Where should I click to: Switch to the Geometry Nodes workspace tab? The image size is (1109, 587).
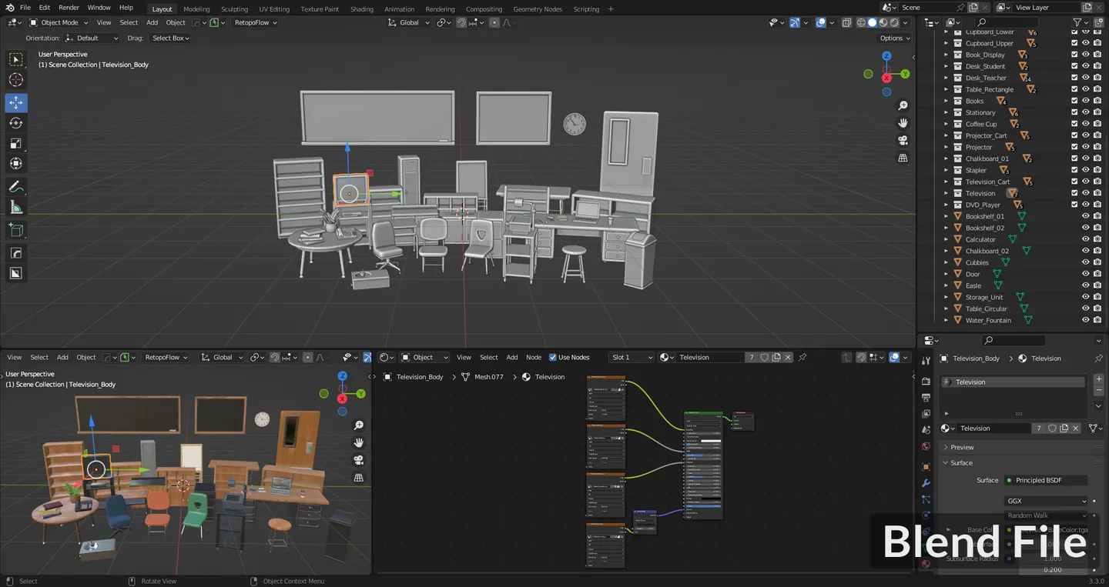click(538, 9)
